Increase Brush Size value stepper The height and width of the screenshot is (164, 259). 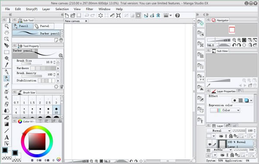(x=54, y=61)
